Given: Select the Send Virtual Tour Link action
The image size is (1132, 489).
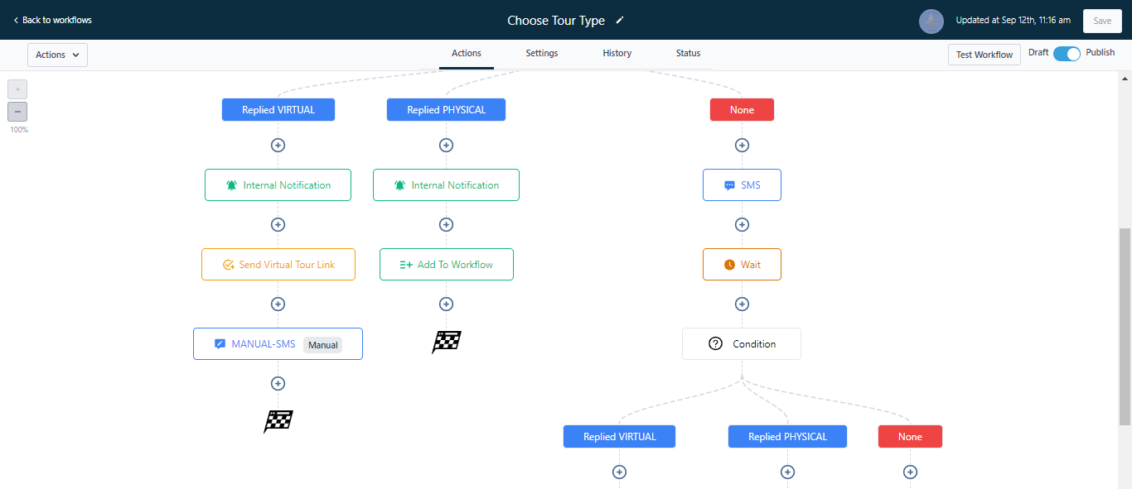Looking at the screenshot, I should [278, 265].
